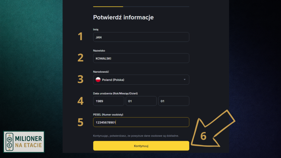Click the gold number 4 marker

(80, 101)
